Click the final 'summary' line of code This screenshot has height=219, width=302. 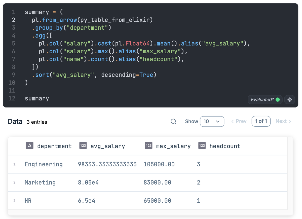[37, 98]
